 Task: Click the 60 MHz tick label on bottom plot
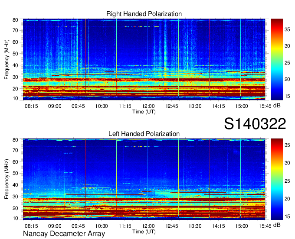point(15,162)
